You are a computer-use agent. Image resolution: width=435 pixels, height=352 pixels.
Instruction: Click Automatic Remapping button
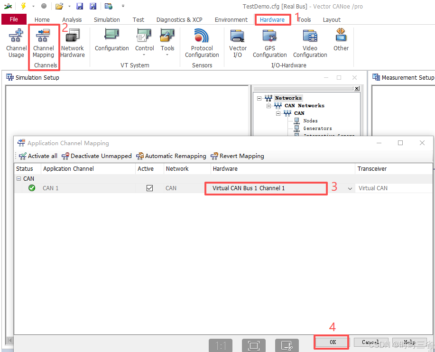(171, 156)
